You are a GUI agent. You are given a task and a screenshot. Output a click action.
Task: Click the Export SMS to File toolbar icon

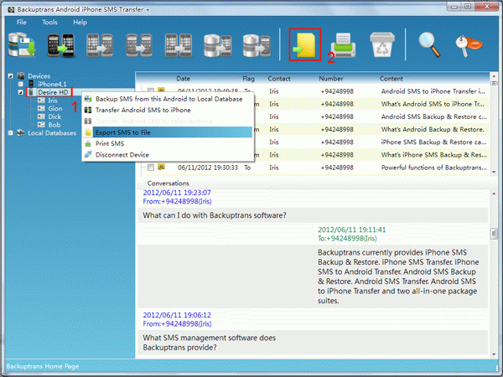coord(305,45)
